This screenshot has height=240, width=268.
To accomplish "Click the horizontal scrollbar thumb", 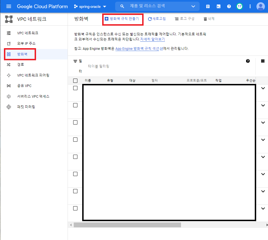I will pyautogui.click(x=127, y=225).
